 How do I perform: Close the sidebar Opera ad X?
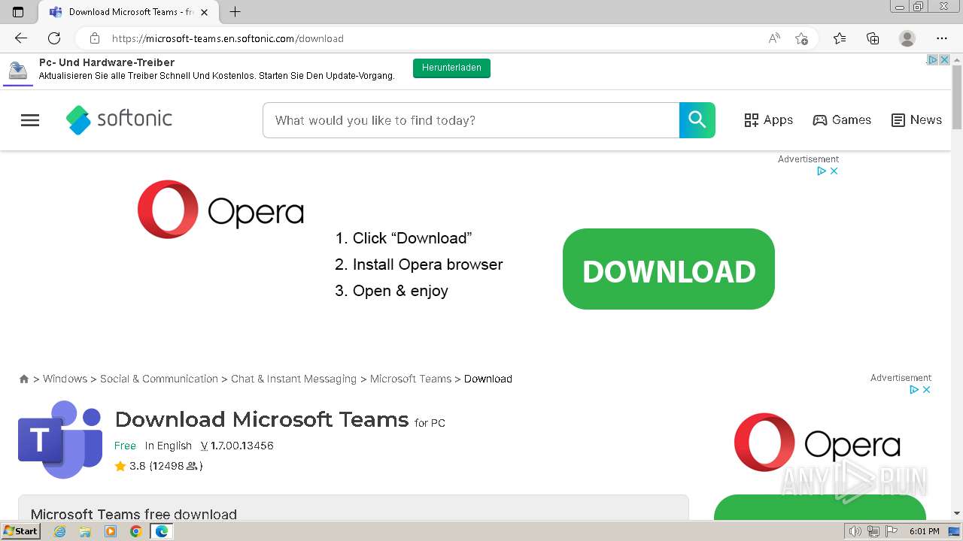927,390
